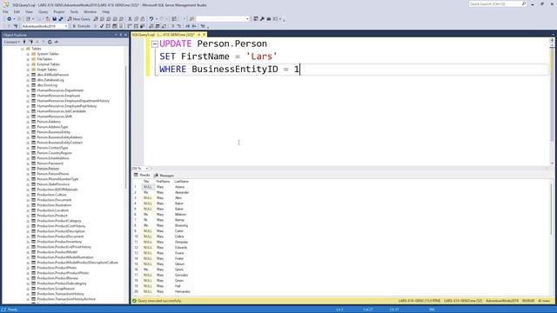This screenshot has width=557, height=313.
Task: Open the Window menu
Action: [90, 11]
